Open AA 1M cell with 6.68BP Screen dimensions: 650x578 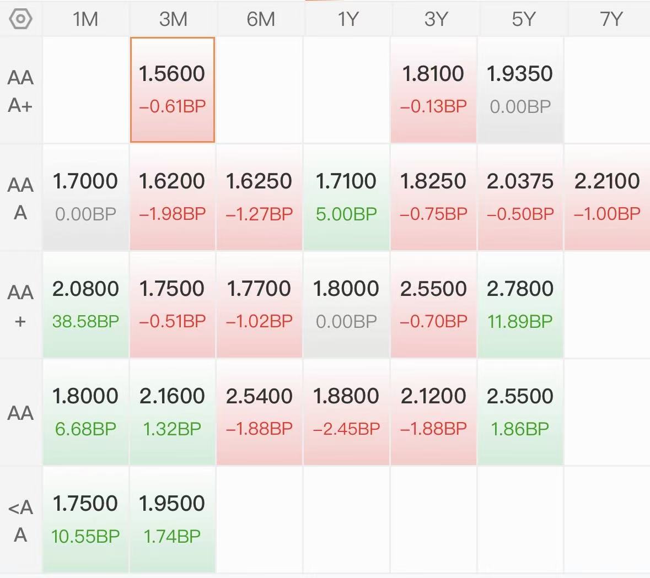tap(85, 412)
